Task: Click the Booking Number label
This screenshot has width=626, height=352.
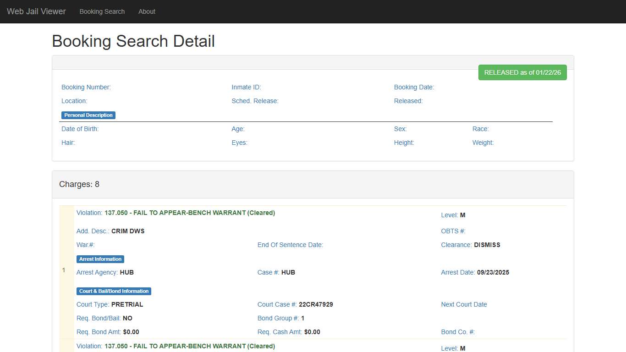Action: 86,87
